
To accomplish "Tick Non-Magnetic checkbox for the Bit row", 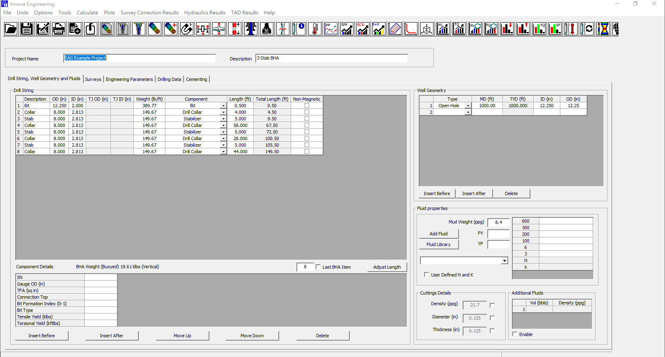I will point(307,106).
